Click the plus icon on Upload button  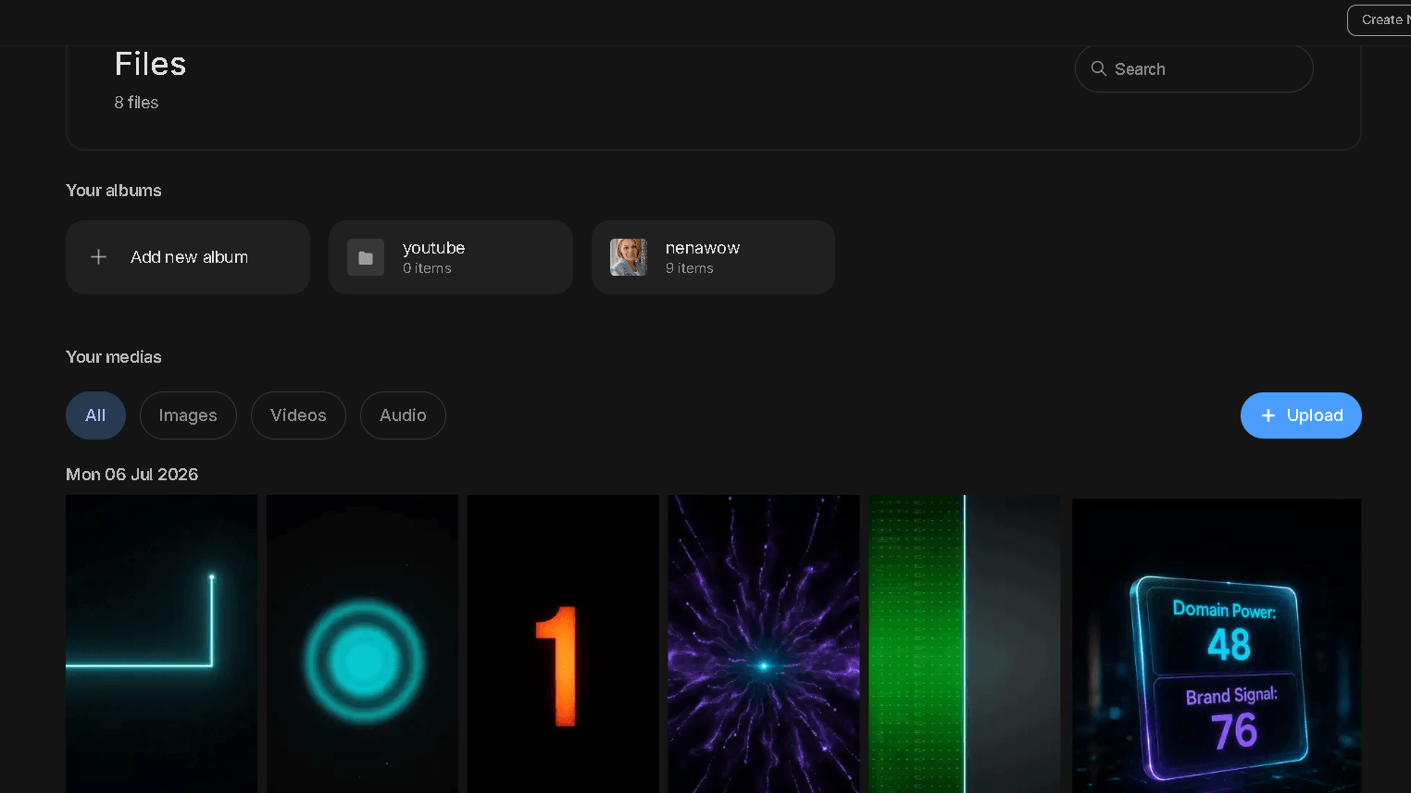pos(1268,415)
